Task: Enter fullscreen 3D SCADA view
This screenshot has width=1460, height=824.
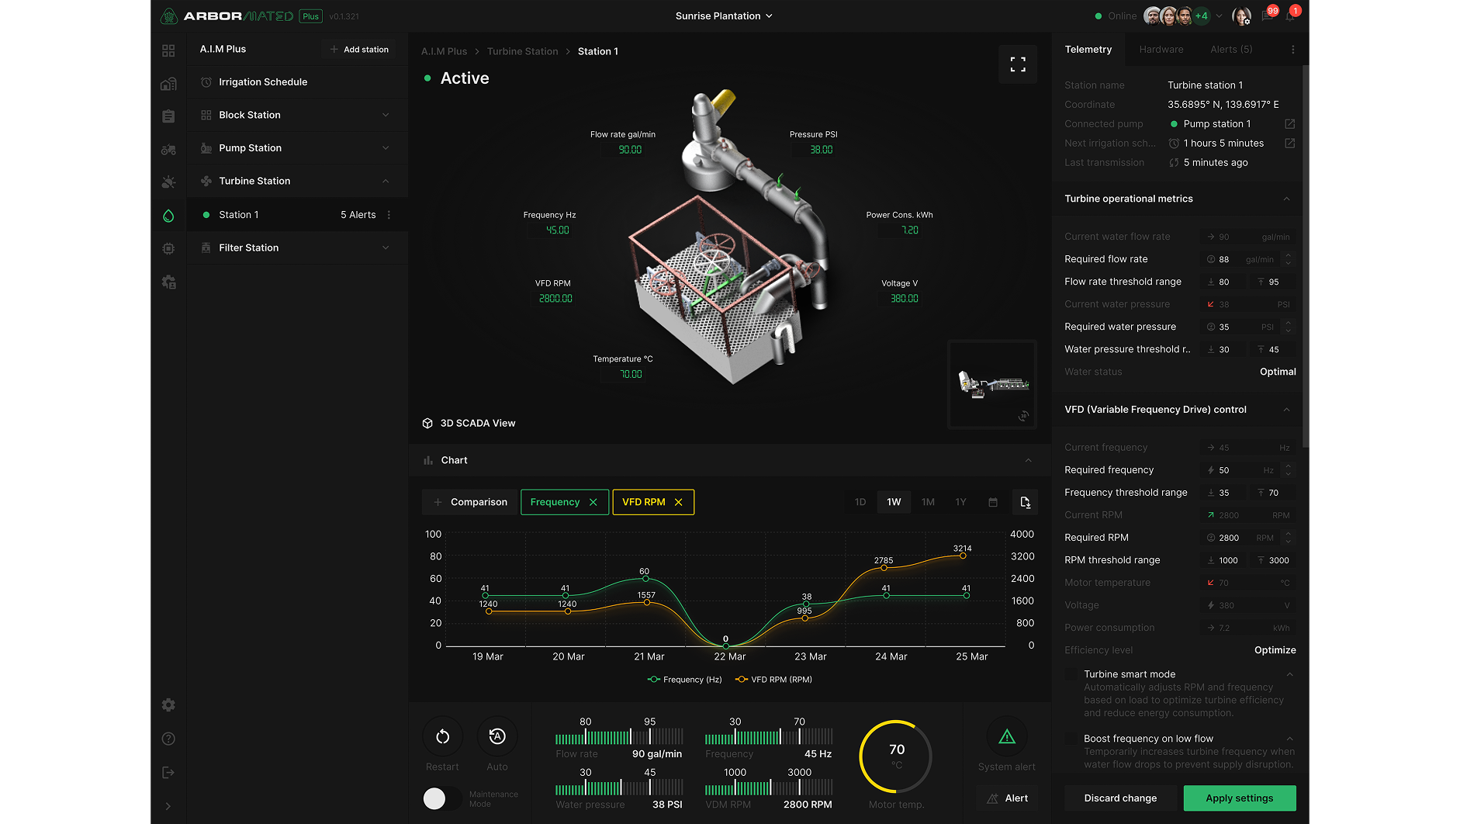Action: click(1018, 64)
